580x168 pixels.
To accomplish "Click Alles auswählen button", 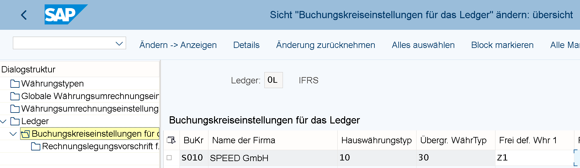I will (423, 45).
